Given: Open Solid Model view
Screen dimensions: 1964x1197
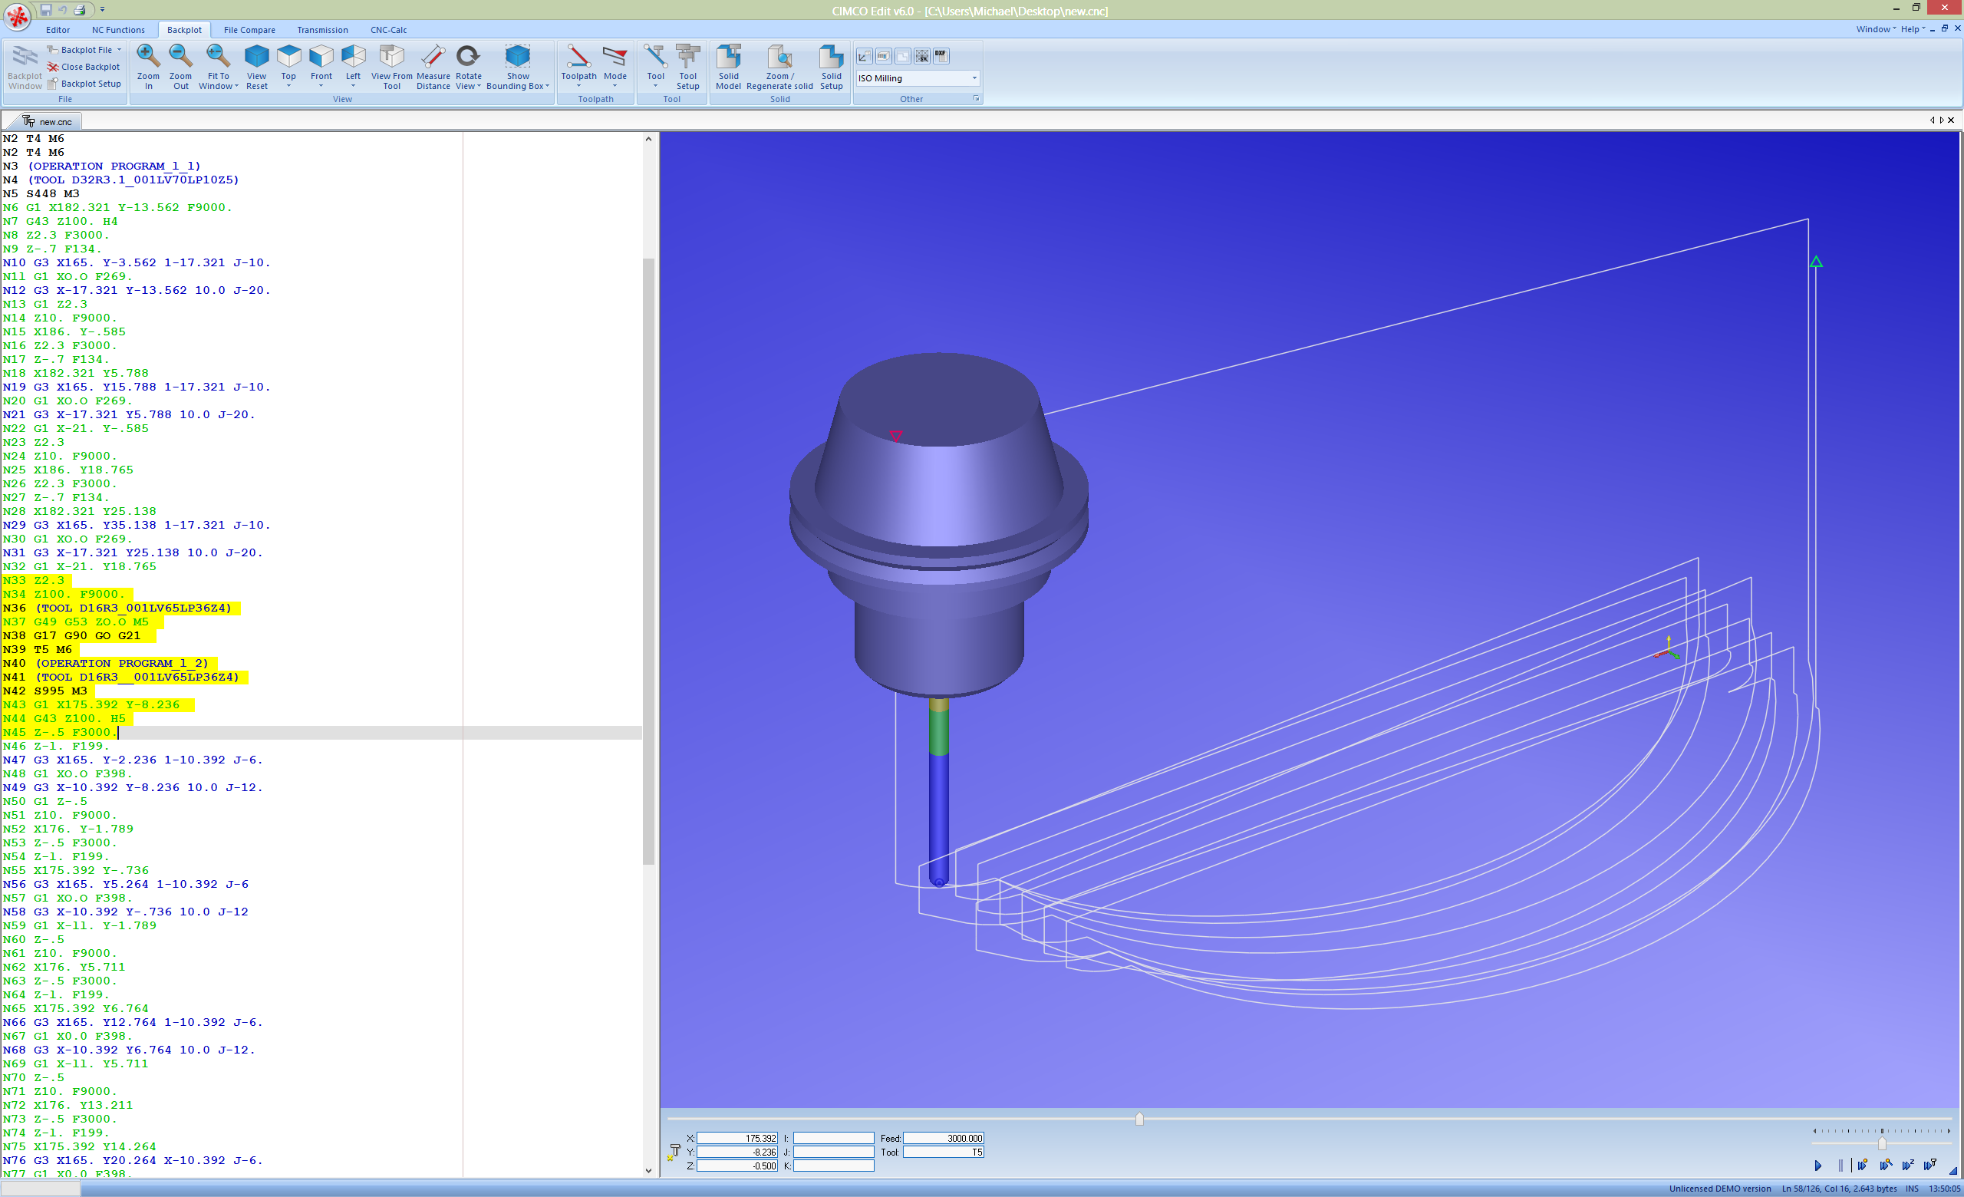Looking at the screenshot, I should click(728, 65).
